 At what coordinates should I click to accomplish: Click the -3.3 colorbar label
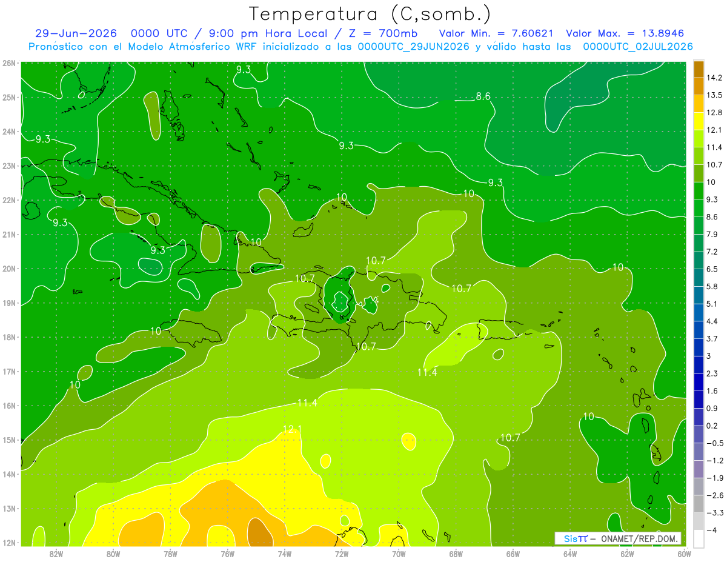click(x=714, y=513)
